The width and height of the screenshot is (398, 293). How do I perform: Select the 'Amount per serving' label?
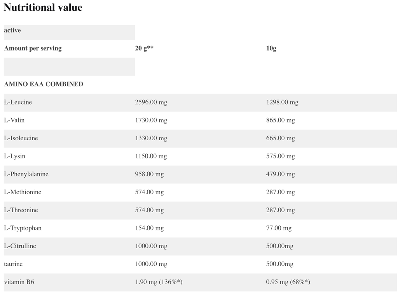tap(33, 49)
